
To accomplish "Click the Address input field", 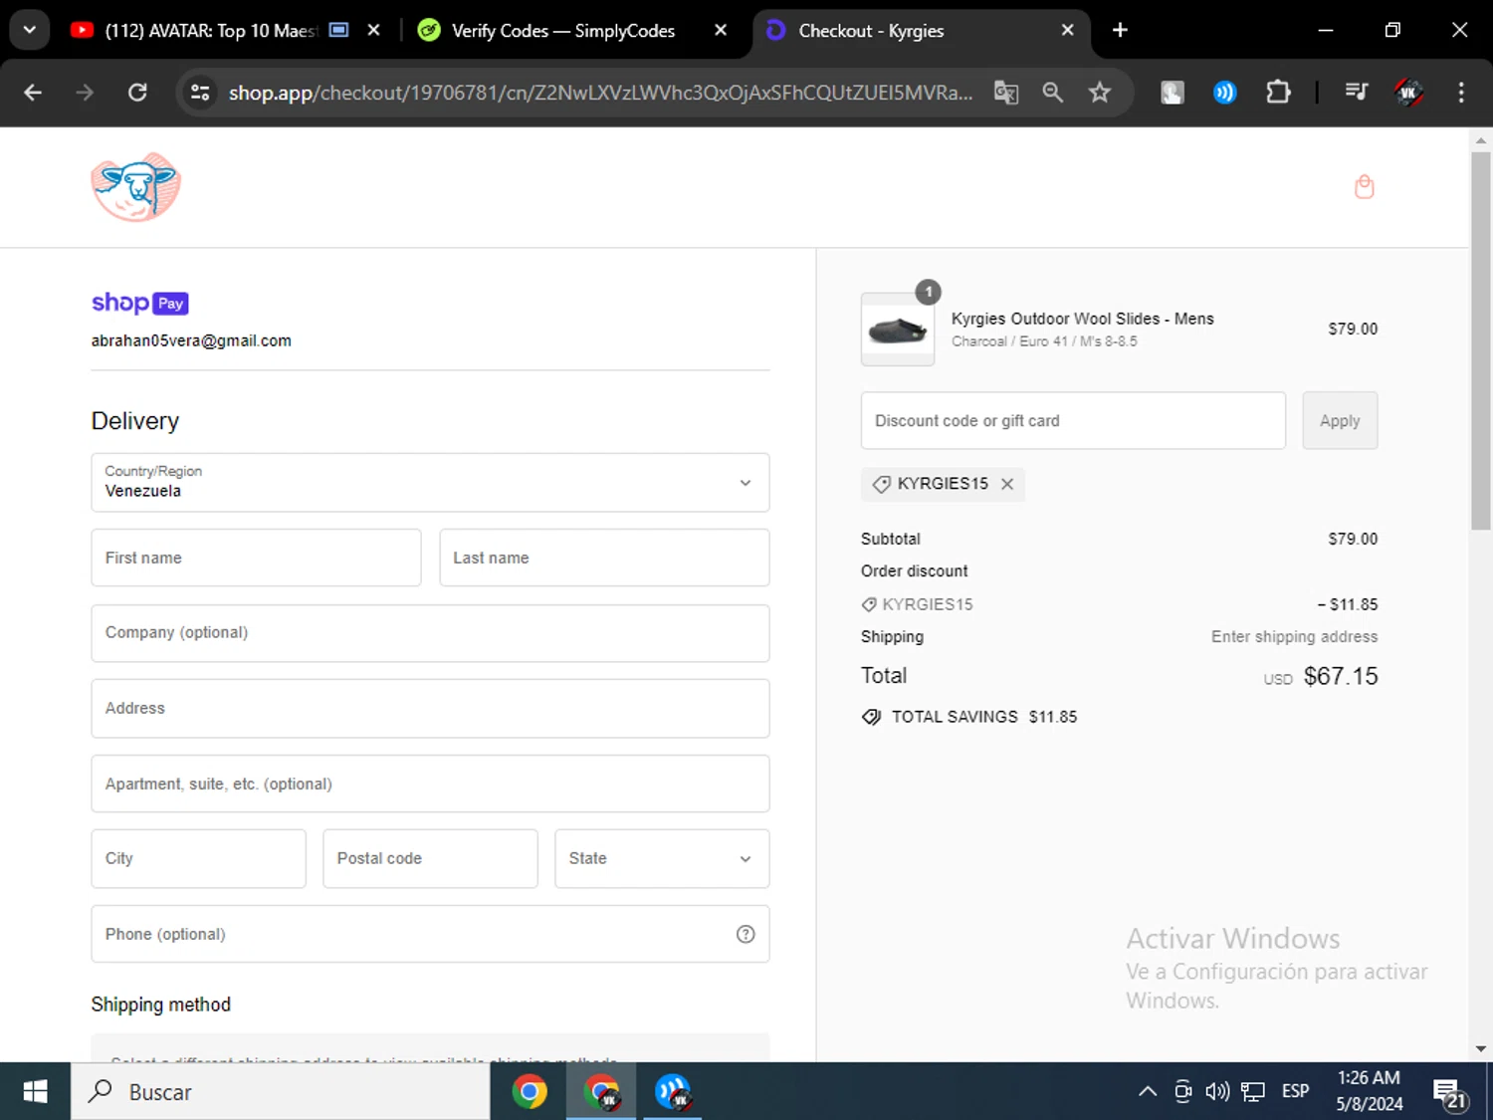I will pyautogui.click(x=430, y=709).
